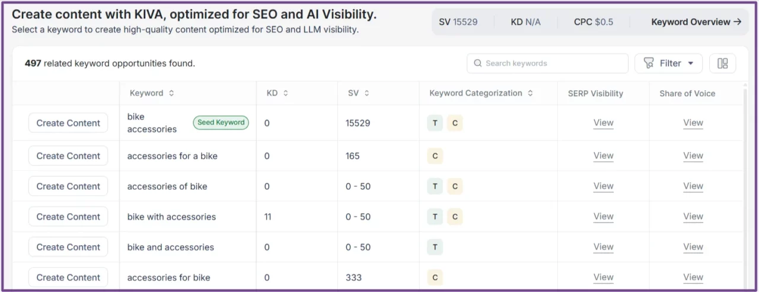Click the T category tag for bike and accessories
Image resolution: width=759 pixels, height=292 pixels.
click(x=435, y=247)
